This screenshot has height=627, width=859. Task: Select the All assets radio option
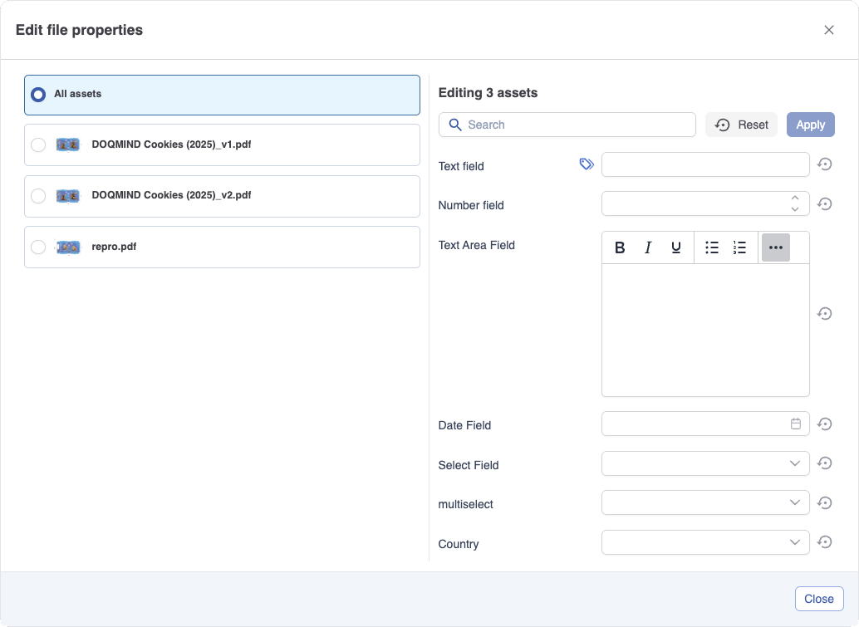point(38,95)
